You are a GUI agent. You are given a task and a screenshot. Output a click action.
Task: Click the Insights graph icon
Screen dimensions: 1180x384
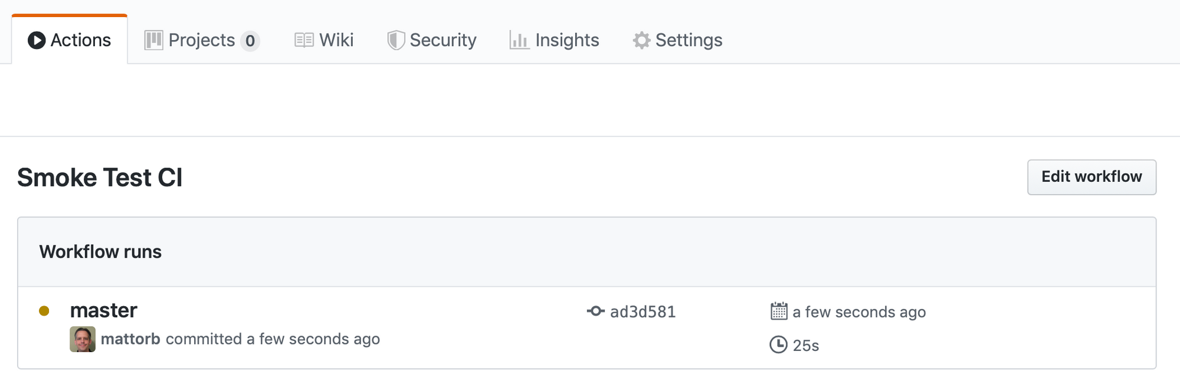[x=518, y=41]
